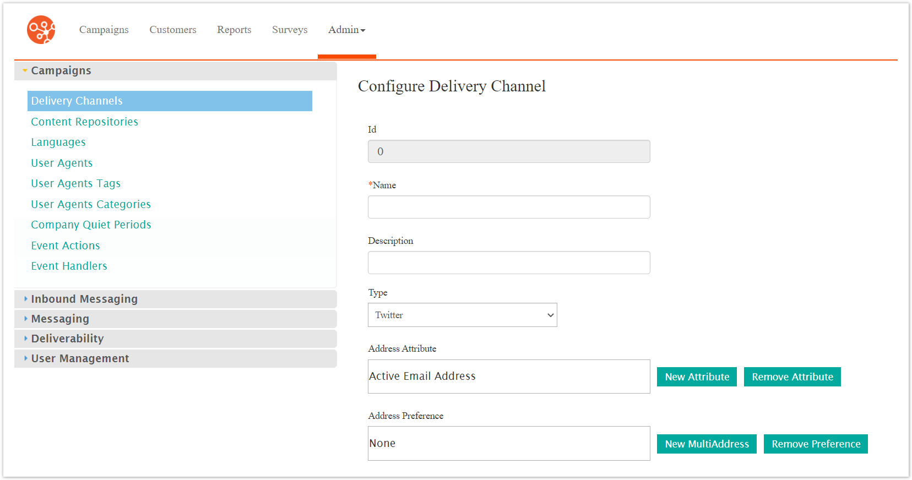Click the New MultiAddress button
Screen dimensions: 912x480
(x=707, y=444)
